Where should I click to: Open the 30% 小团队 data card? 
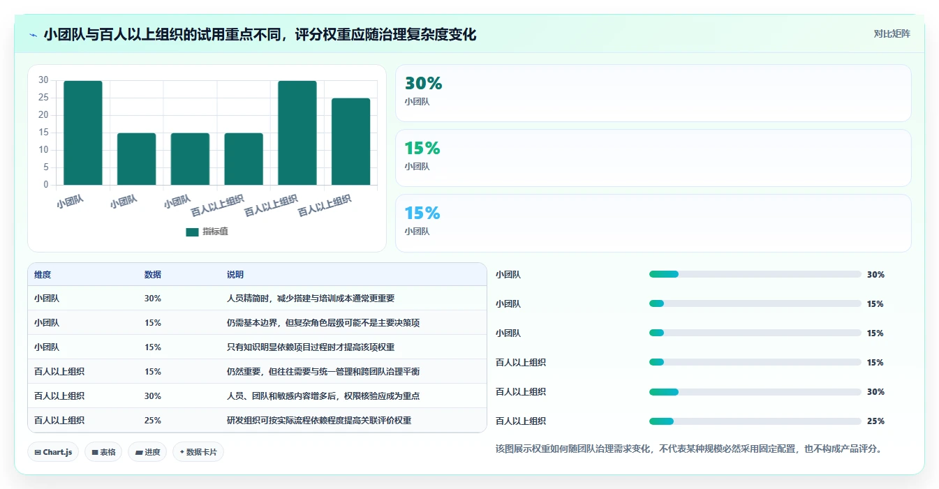point(653,93)
